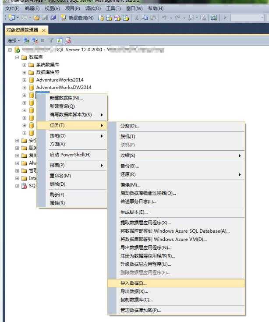Open the empty combo box in toolbar
269x322 pixels.
coord(247,18)
